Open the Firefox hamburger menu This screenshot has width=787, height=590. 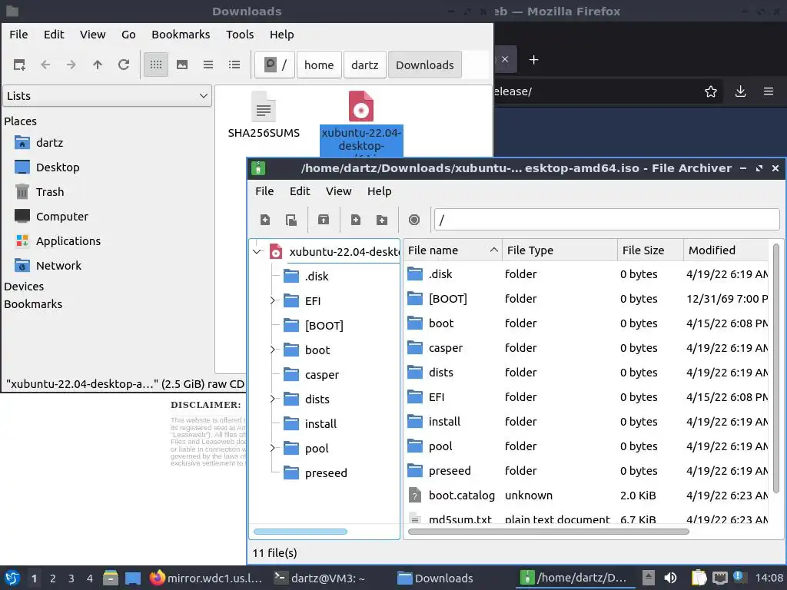point(769,91)
